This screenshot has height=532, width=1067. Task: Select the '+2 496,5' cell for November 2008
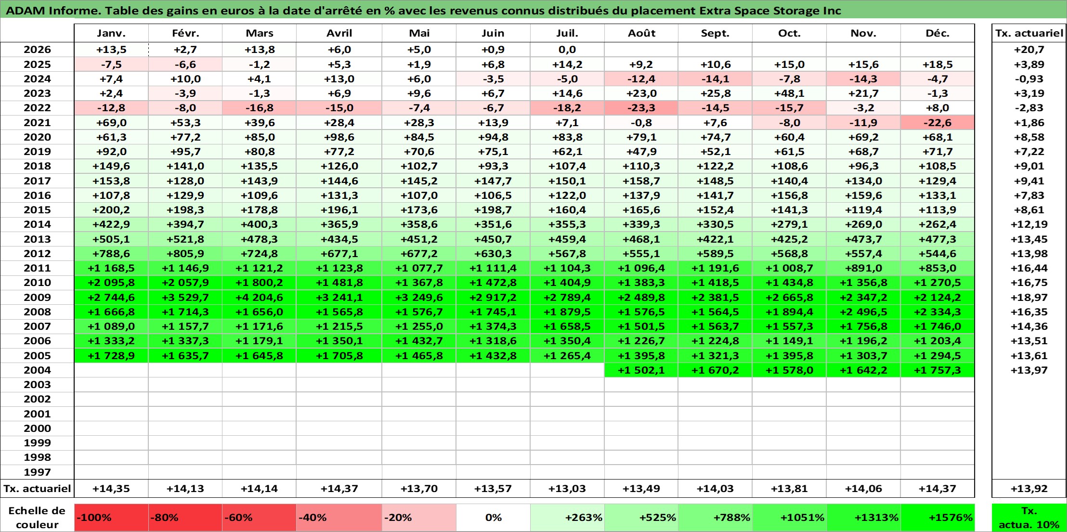864,311
